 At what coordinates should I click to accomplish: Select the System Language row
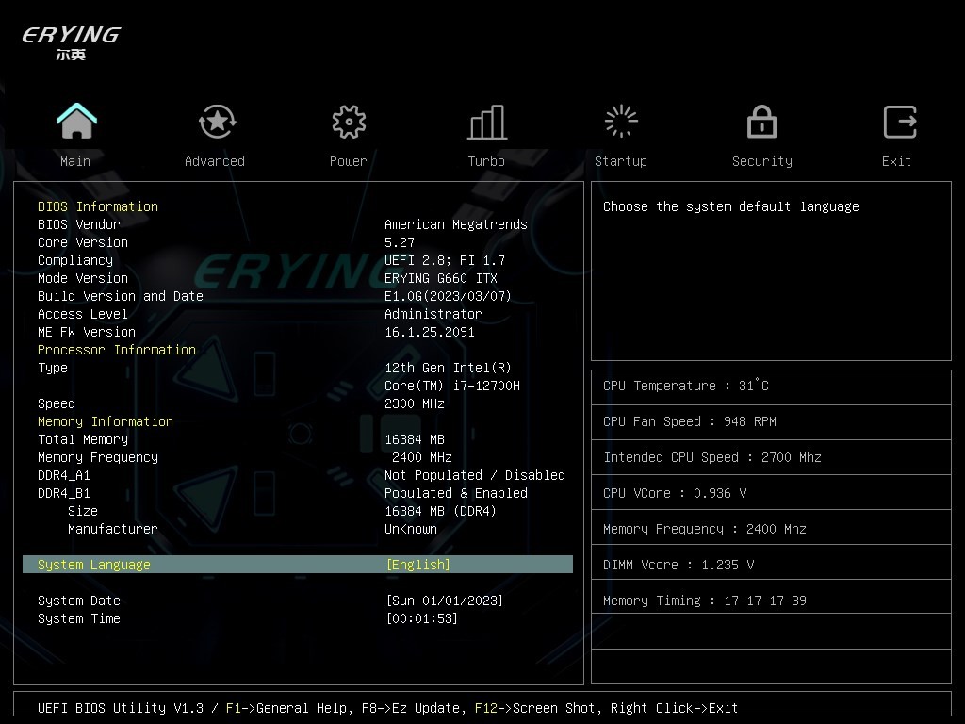point(94,565)
